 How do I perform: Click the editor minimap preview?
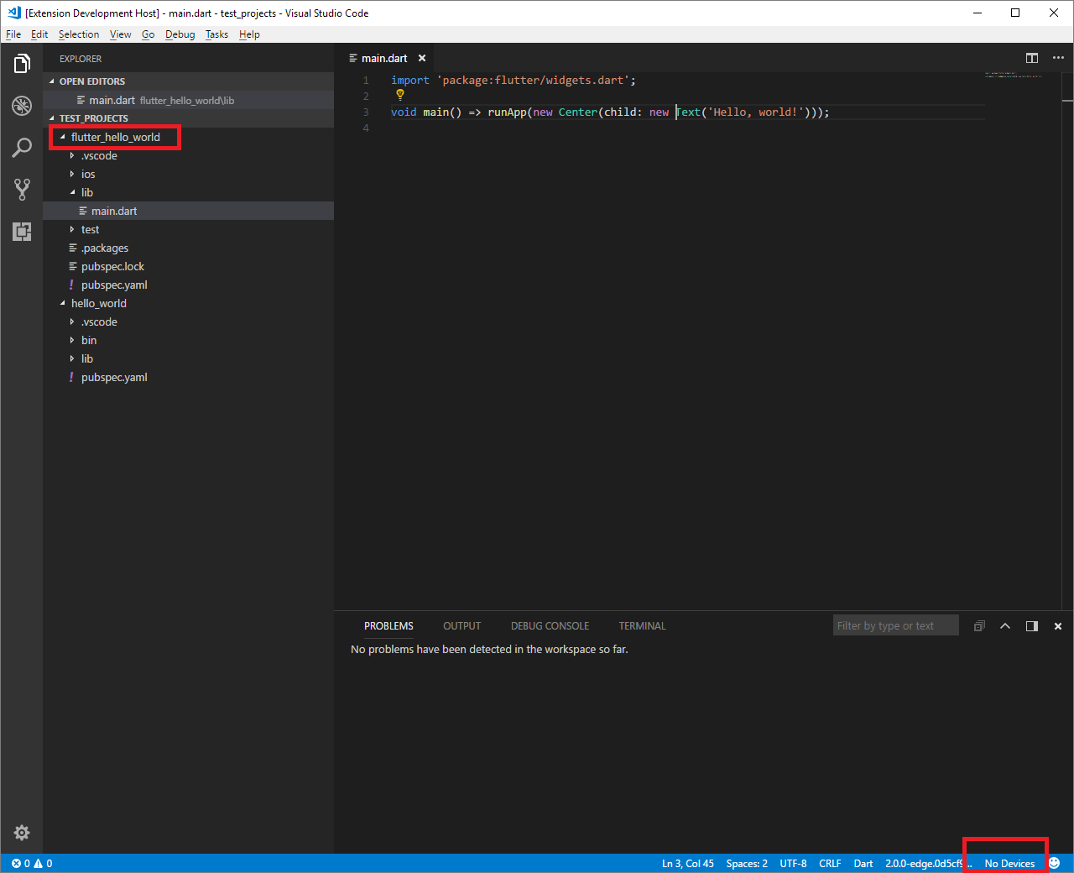click(x=1014, y=75)
